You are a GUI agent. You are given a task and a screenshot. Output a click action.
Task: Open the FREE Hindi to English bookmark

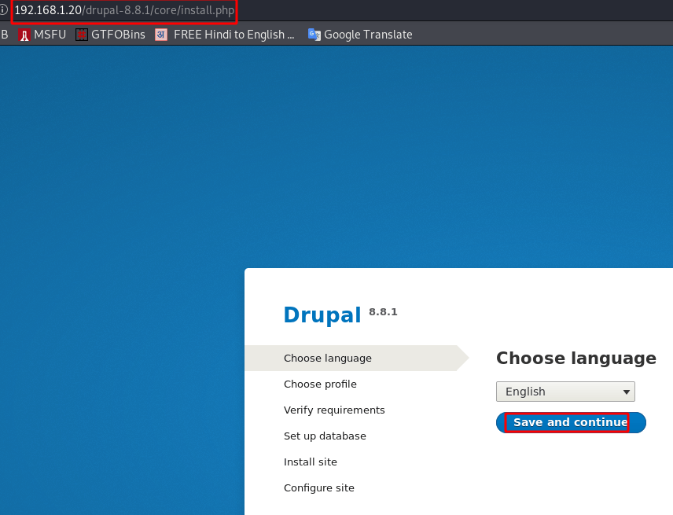225,35
